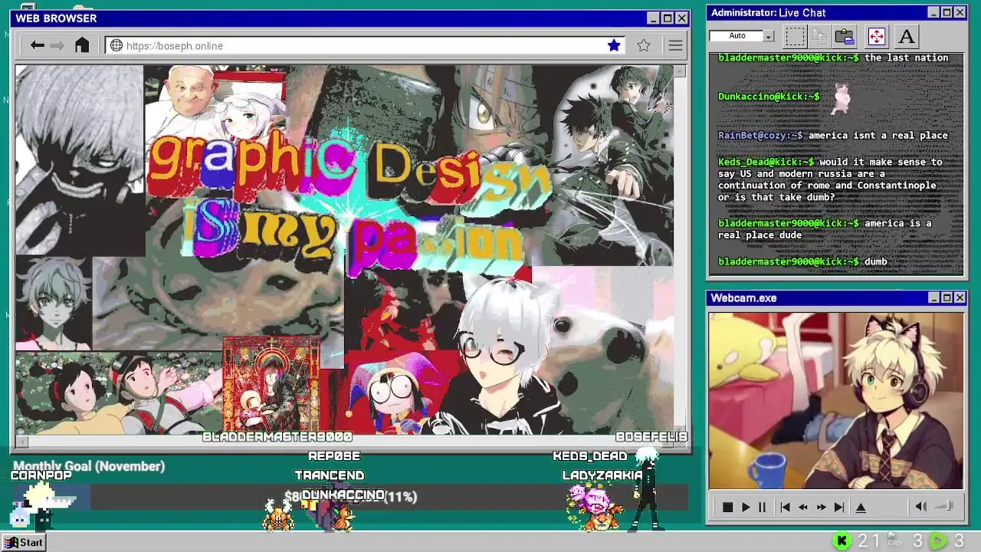Toggle the red fullscreen arrows icon
981x552 pixels.
coord(876,36)
